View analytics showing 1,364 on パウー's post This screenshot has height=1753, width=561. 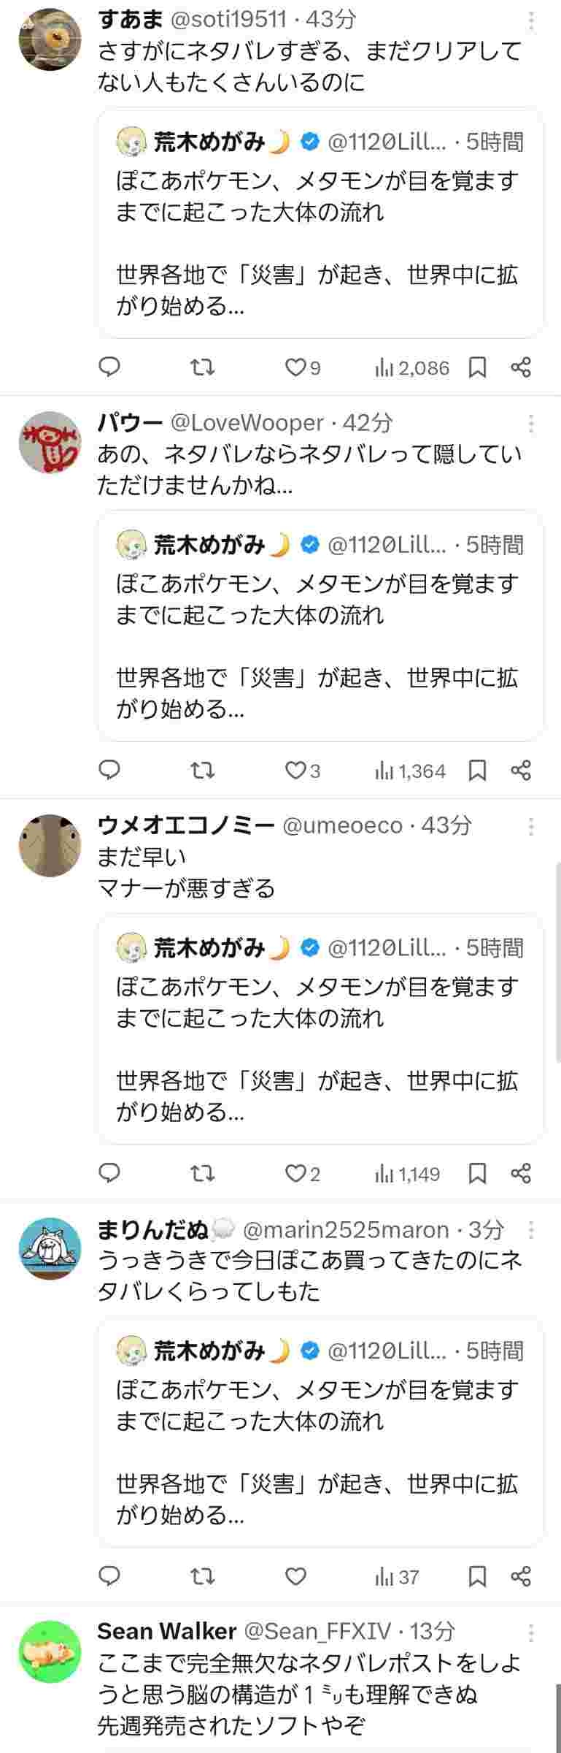click(409, 770)
